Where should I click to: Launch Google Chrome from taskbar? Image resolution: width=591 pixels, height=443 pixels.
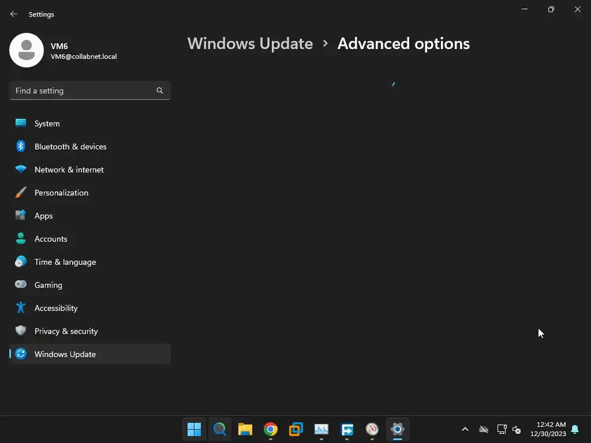coord(271,429)
